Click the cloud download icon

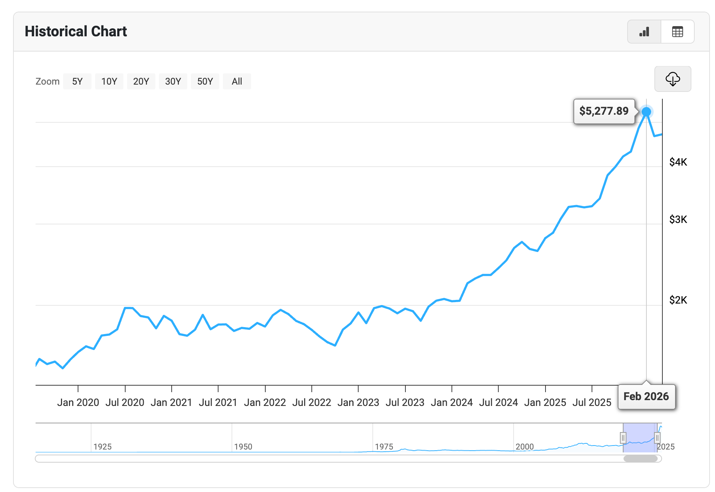(x=673, y=79)
